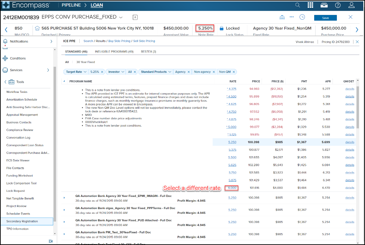The height and width of the screenshot is (245, 365).
Task: Open the Amortization Schedule tool
Action: (x=22, y=100)
